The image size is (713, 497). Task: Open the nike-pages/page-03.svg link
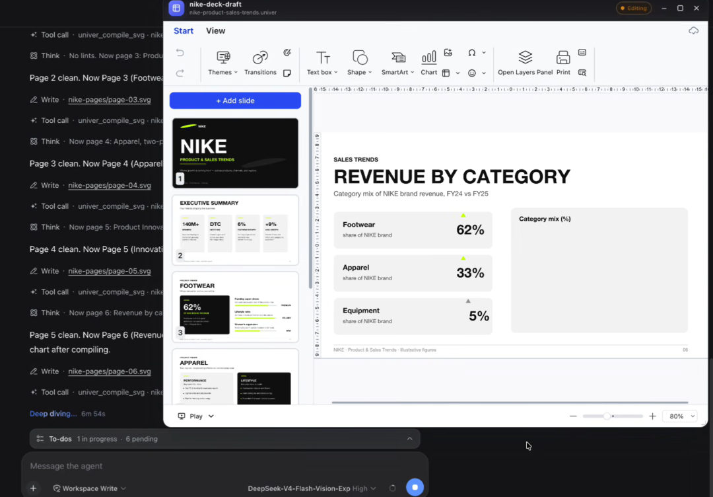[x=110, y=100]
